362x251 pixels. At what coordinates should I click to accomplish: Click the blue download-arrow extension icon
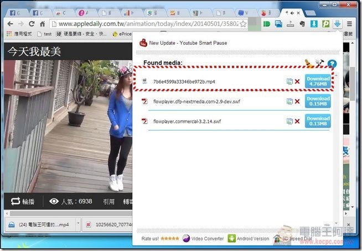point(338,24)
